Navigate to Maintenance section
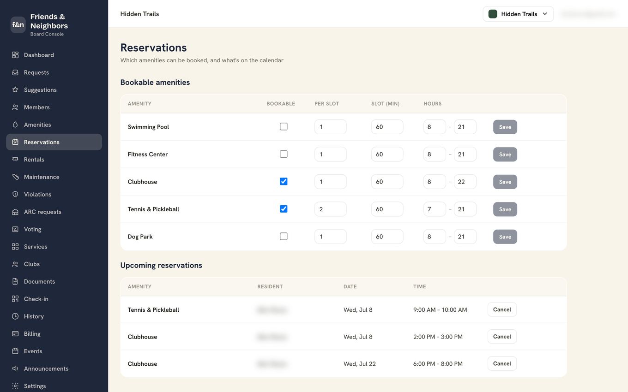Screen dimensions: 628x392 pyautogui.click(x=54, y=177)
